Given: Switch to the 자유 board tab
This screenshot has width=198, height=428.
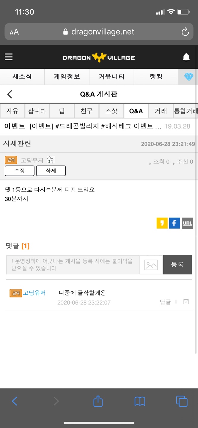Looking at the screenshot, I should tap(12, 111).
